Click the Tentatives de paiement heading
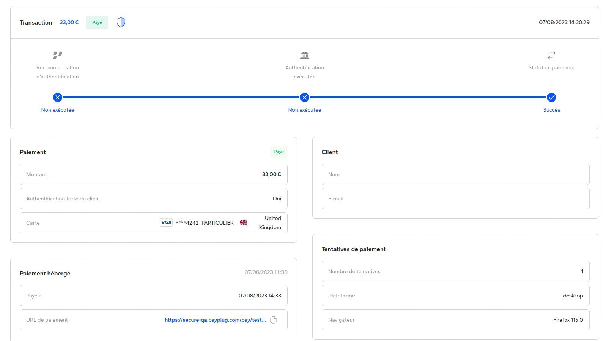The height and width of the screenshot is (341, 607). point(354,249)
